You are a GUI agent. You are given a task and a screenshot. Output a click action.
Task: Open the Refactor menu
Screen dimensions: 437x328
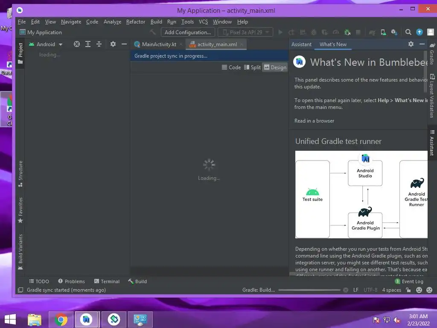pyautogui.click(x=135, y=22)
